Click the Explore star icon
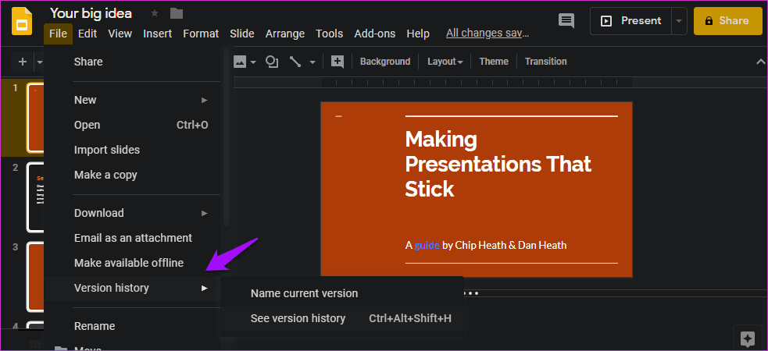Screen dimensions: 768x351 click(x=748, y=339)
